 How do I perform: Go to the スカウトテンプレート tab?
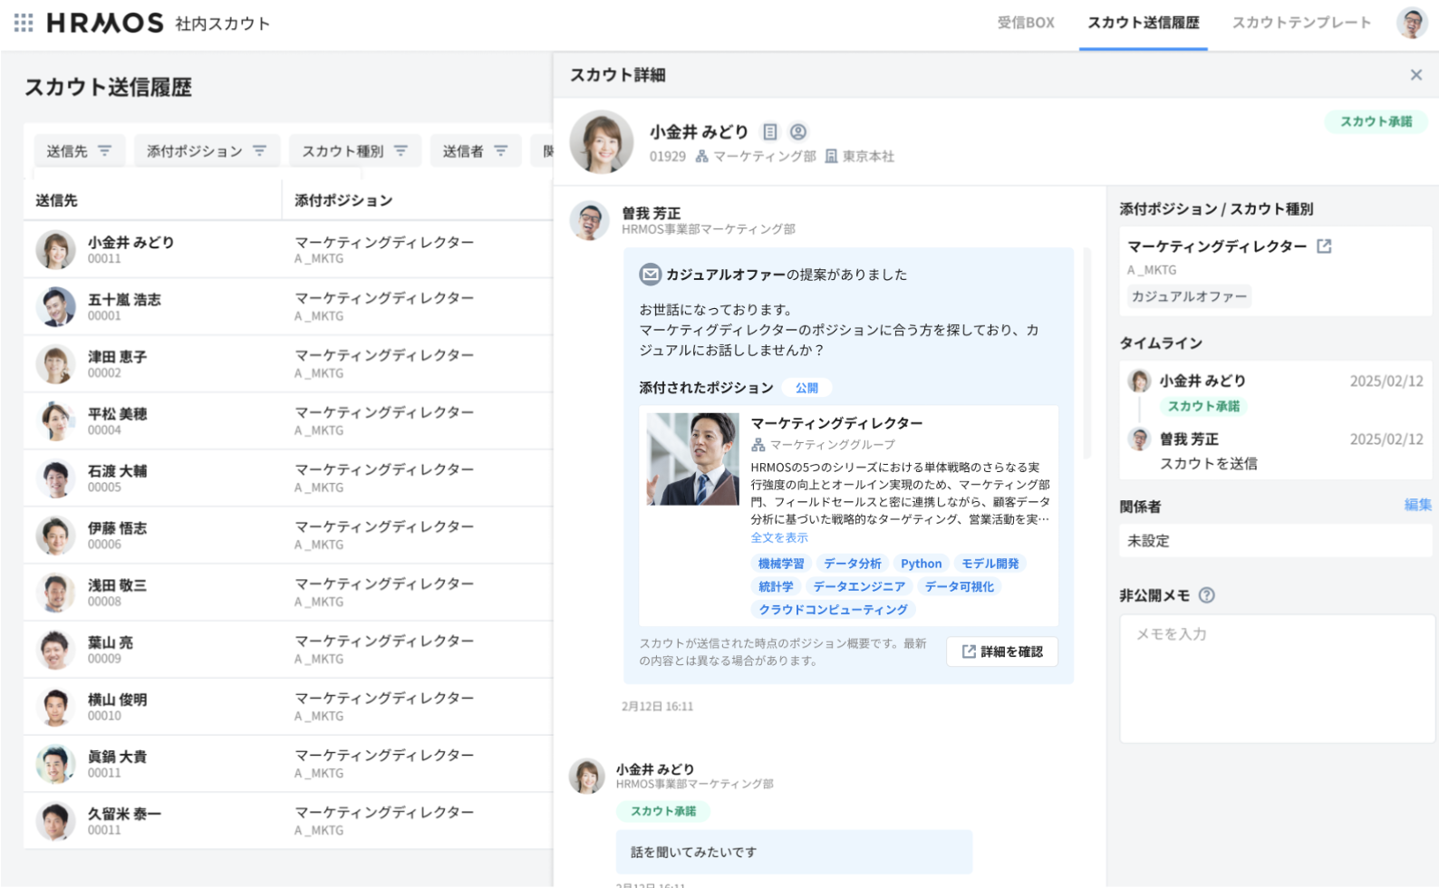tap(1300, 23)
